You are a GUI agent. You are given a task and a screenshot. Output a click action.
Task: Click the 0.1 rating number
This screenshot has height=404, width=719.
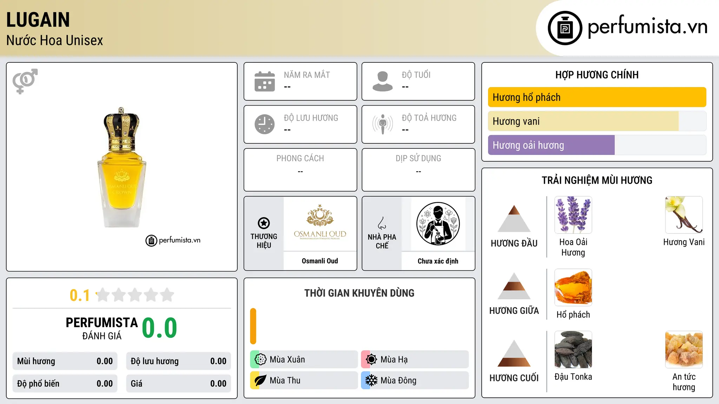(80, 295)
